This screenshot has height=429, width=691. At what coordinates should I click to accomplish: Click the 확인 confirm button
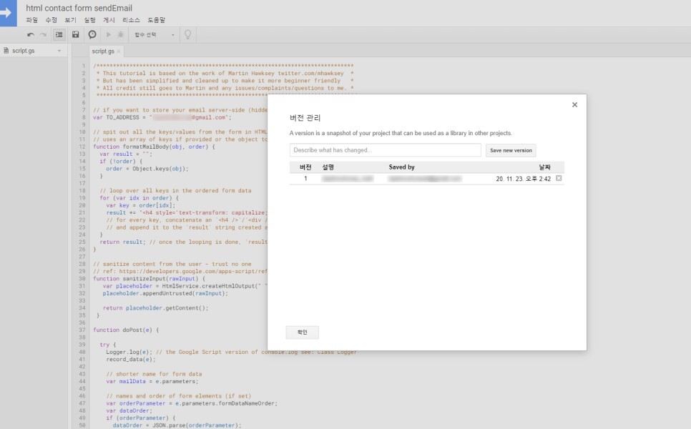303,332
